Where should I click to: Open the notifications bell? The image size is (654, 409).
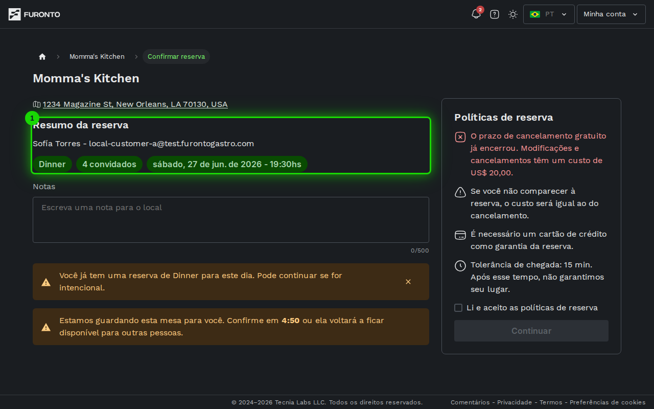tap(476, 14)
